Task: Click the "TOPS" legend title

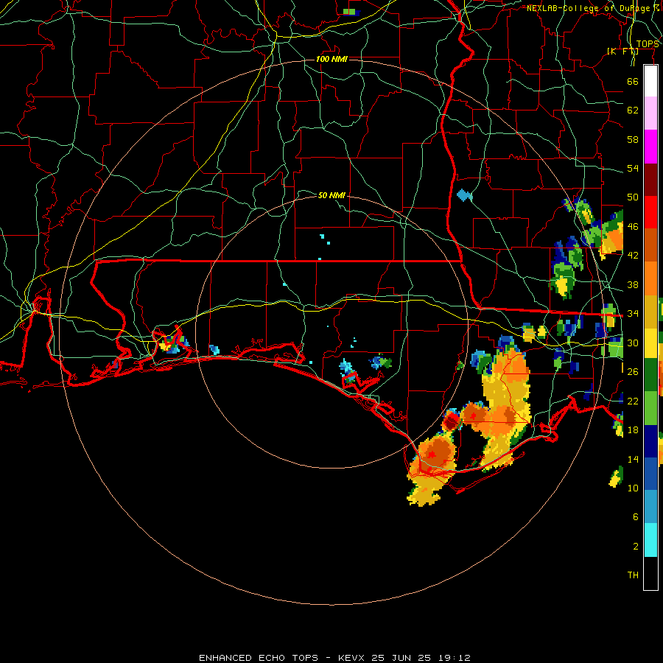Action: pos(648,44)
